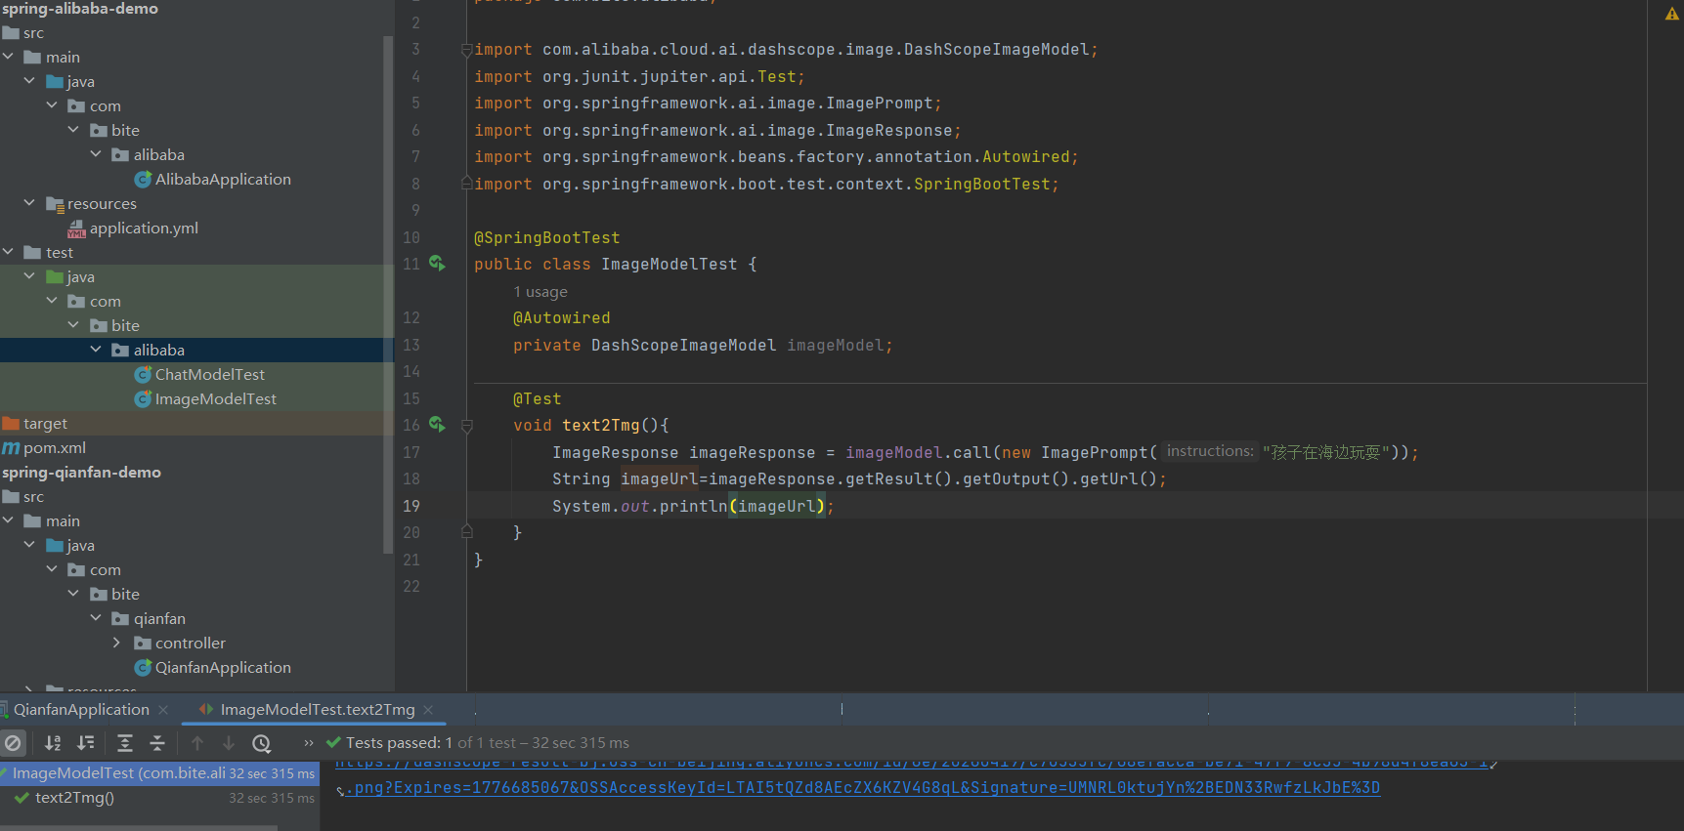
Task: Open ChatModelTest class
Action: pyautogui.click(x=209, y=375)
